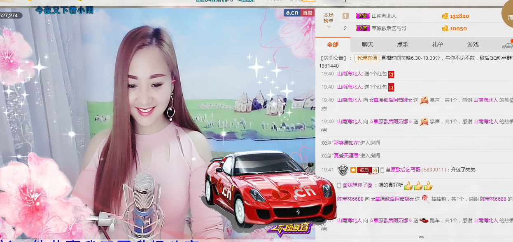Click the viewer count 527,274
The width and height of the screenshot is (513, 242).
(9, 16)
